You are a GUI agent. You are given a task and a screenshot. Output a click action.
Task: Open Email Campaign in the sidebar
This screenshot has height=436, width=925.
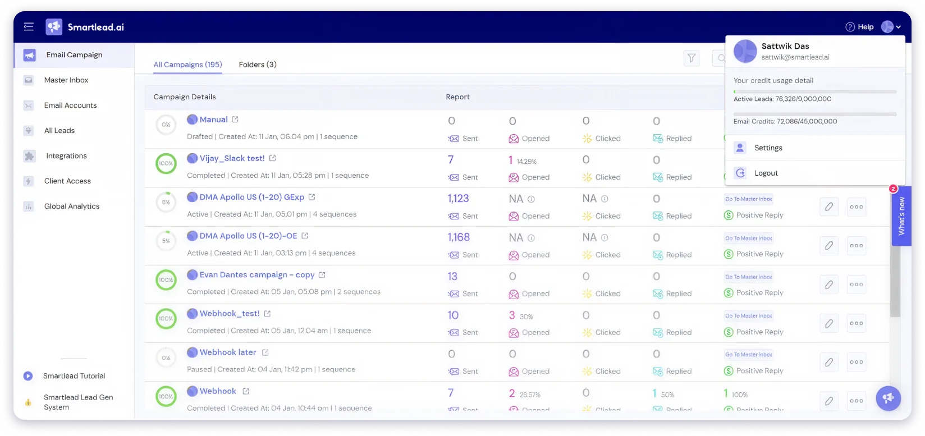pos(74,55)
